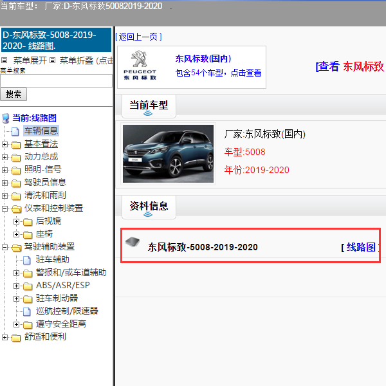The image size is (386, 386).
Task: Expand the 后视镜 subfolder
Action: [x=16, y=221]
